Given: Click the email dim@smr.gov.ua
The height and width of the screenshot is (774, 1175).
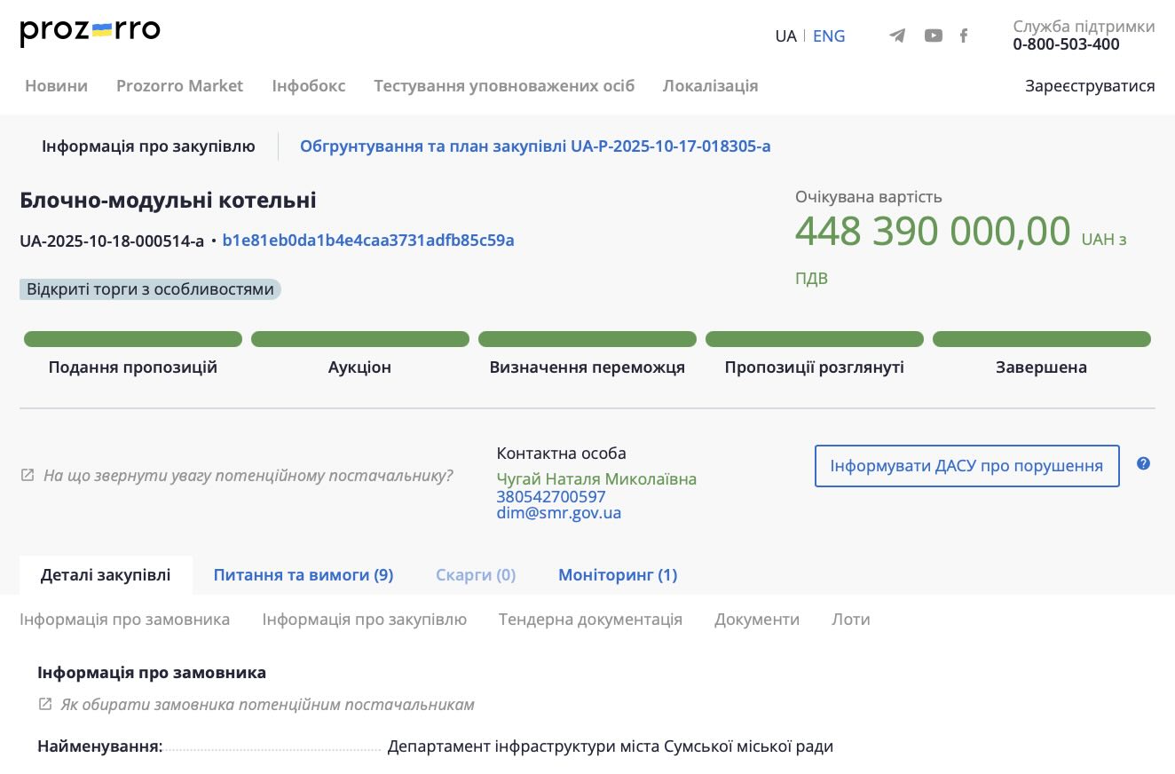Looking at the screenshot, I should (558, 513).
